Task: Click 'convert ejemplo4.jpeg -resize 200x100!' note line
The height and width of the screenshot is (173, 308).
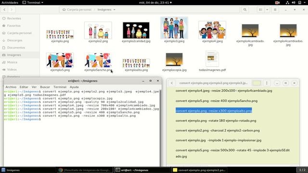Action: [x=224, y=91]
